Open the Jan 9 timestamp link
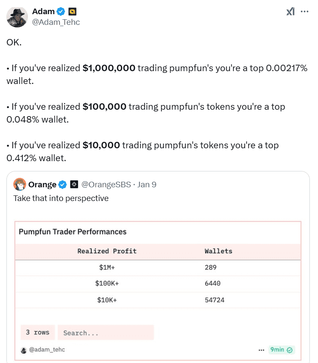The image size is (318, 363). pyautogui.click(x=148, y=184)
